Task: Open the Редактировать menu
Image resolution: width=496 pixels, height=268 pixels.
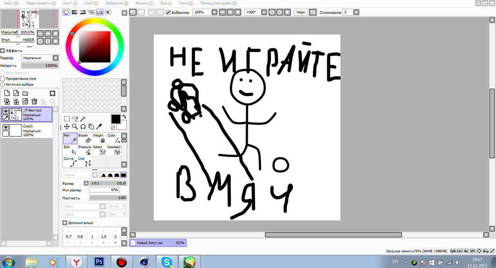Action: (x=41, y=3)
